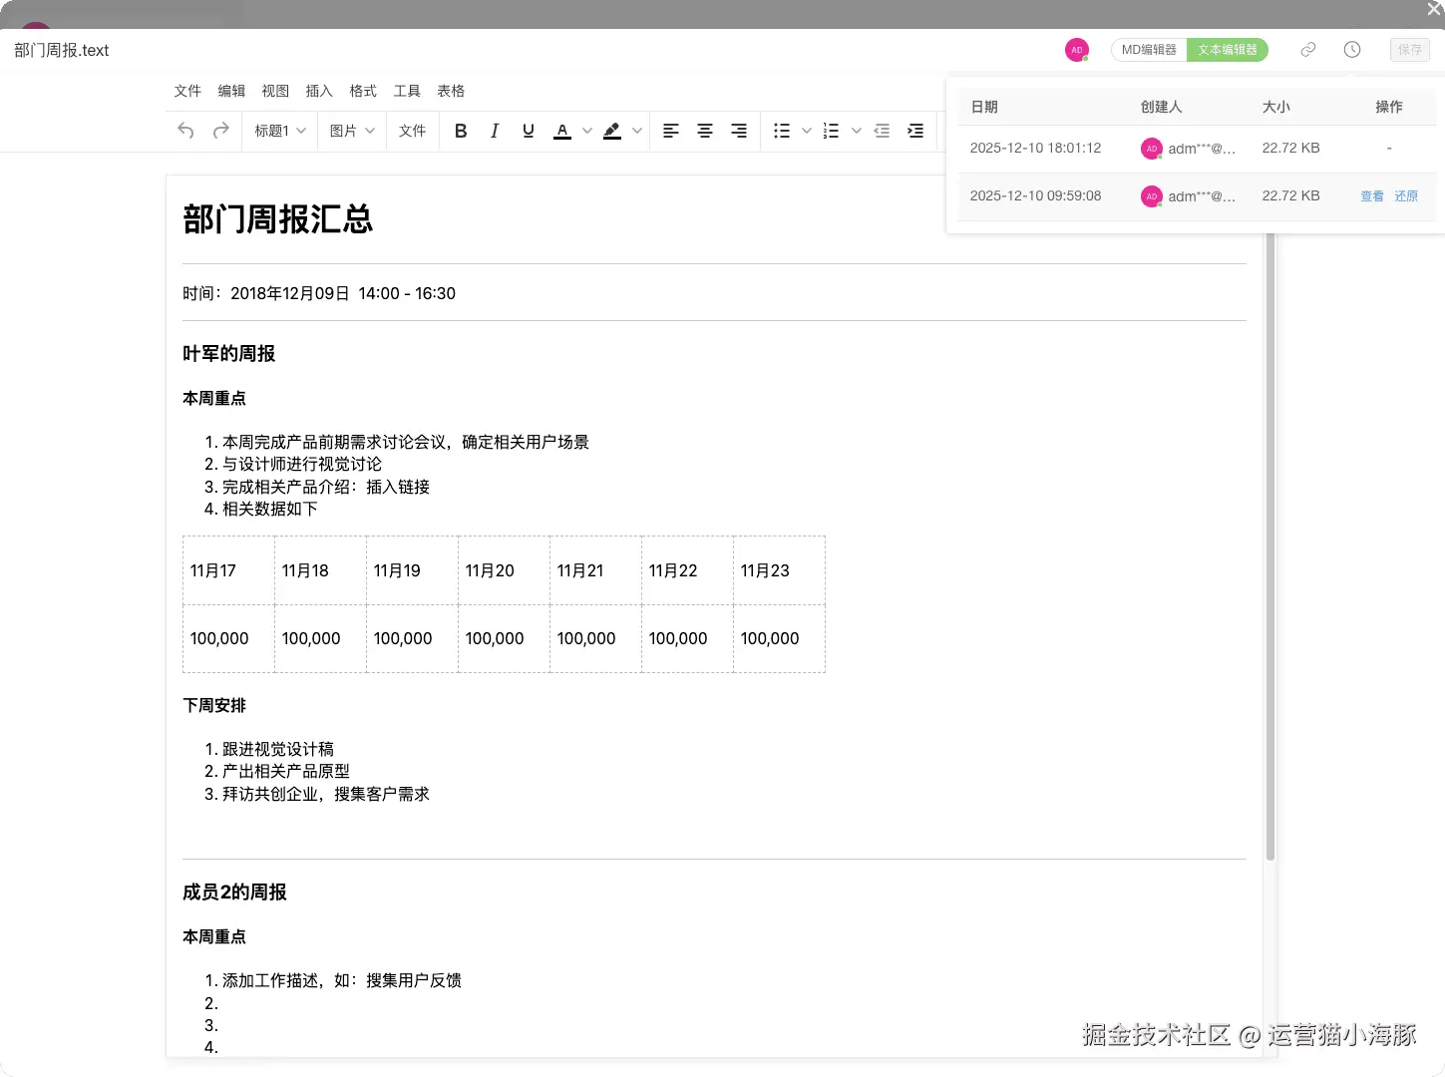
Task: Open the 表格 menu
Action: [451, 91]
